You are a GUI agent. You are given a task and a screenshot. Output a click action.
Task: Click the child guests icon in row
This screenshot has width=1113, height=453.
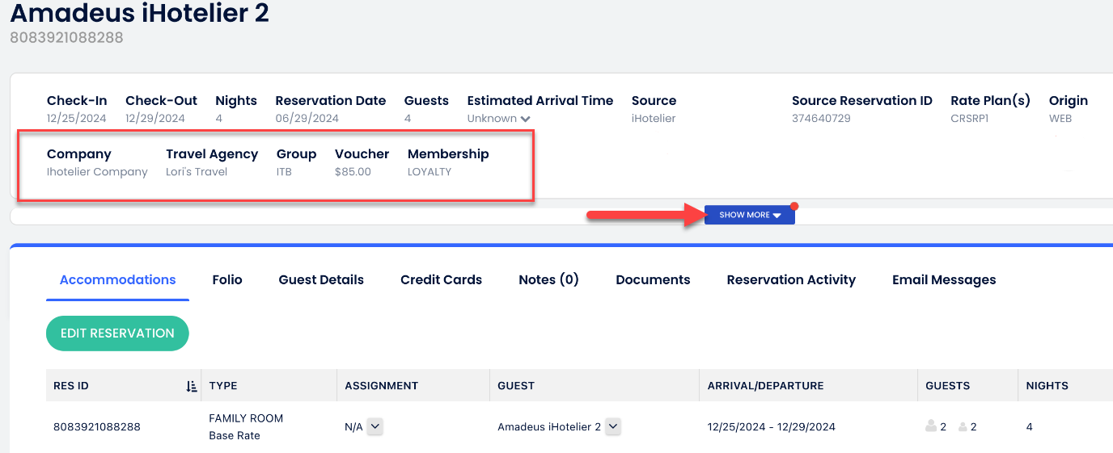(x=963, y=426)
